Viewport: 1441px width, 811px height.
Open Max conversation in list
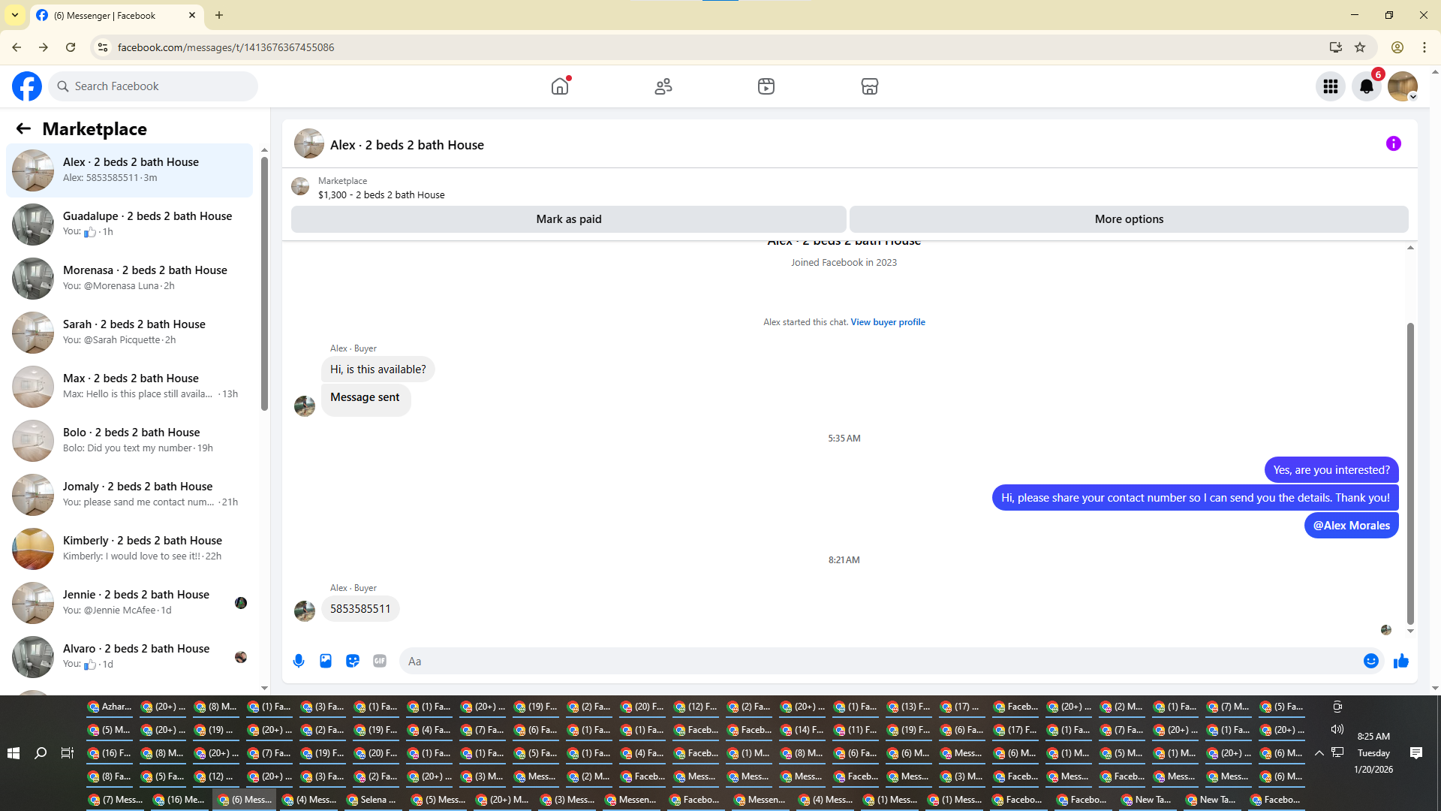click(x=130, y=387)
